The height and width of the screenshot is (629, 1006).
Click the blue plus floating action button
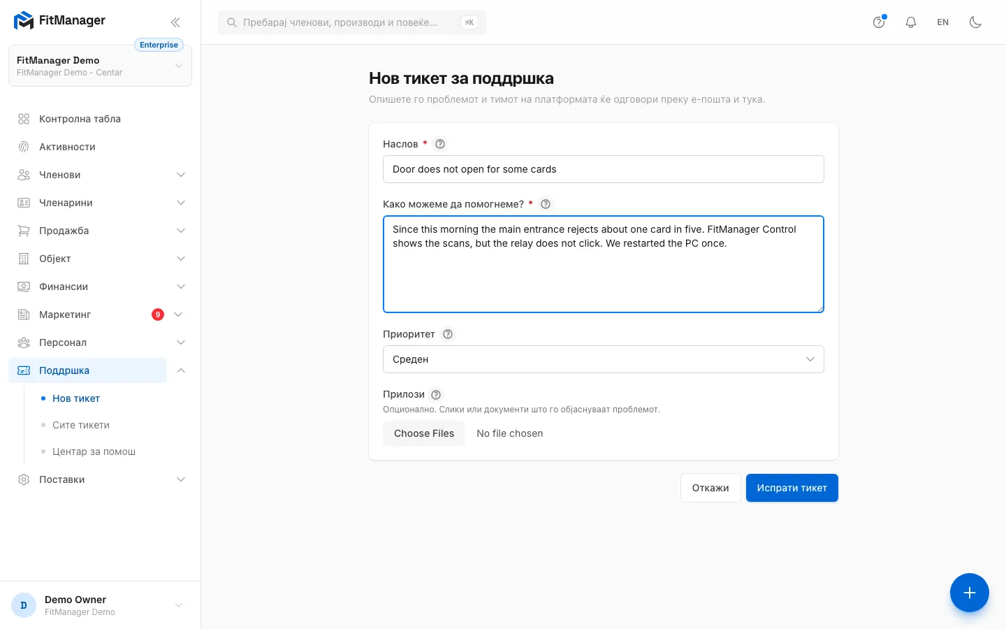[x=969, y=593]
